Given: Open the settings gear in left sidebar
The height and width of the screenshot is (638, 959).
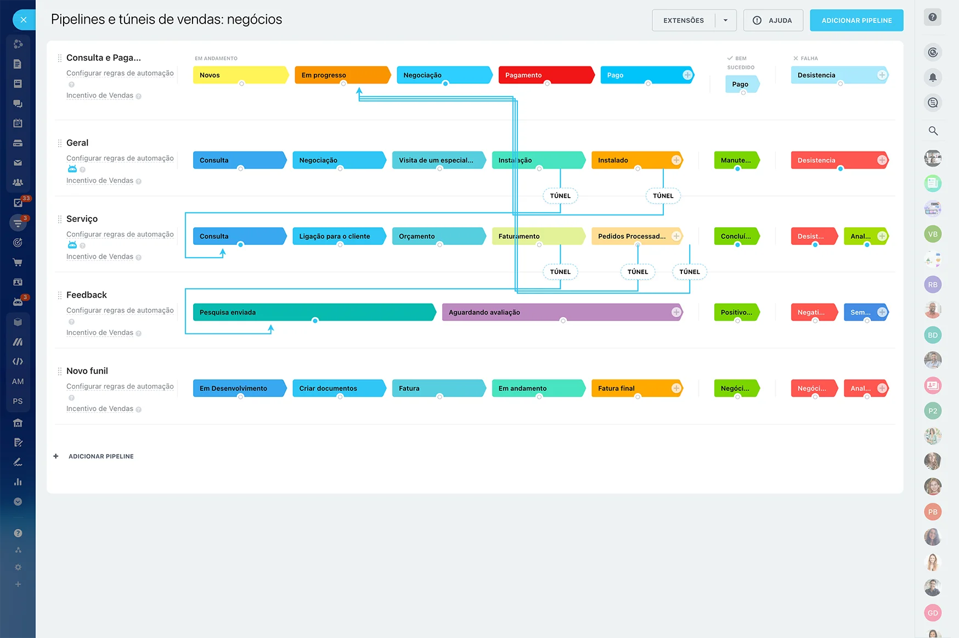Looking at the screenshot, I should tap(18, 567).
